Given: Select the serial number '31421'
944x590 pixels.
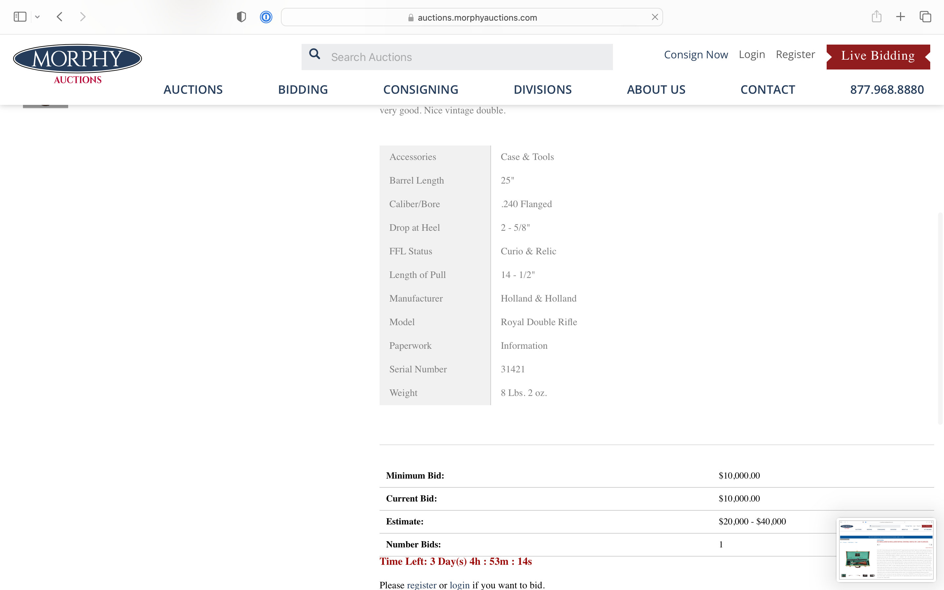Looking at the screenshot, I should (513, 369).
